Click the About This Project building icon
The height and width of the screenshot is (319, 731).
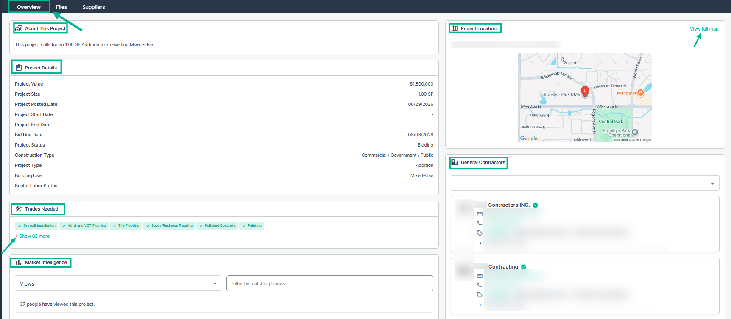(19, 28)
